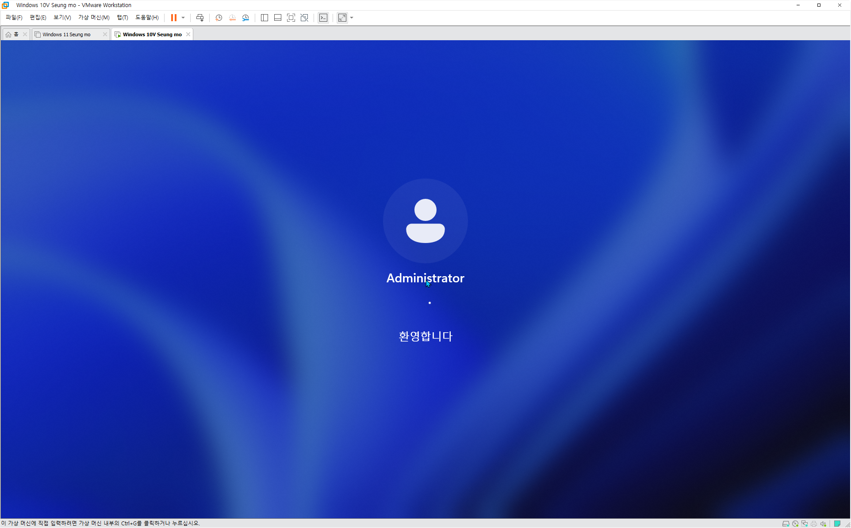Open the 보기(V) menu
The image size is (851, 528).
click(x=62, y=18)
